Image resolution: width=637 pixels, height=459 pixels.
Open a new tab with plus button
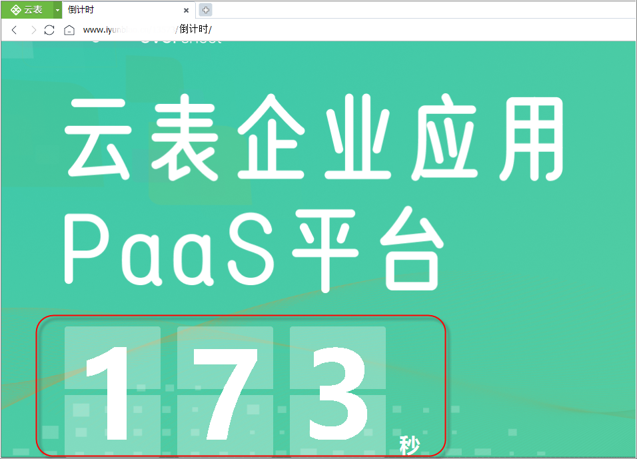pos(206,10)
